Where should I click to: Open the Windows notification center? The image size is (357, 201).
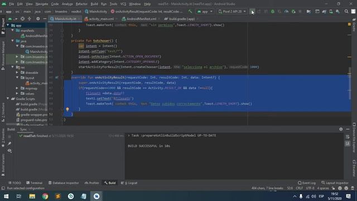[x=348, y=196]
